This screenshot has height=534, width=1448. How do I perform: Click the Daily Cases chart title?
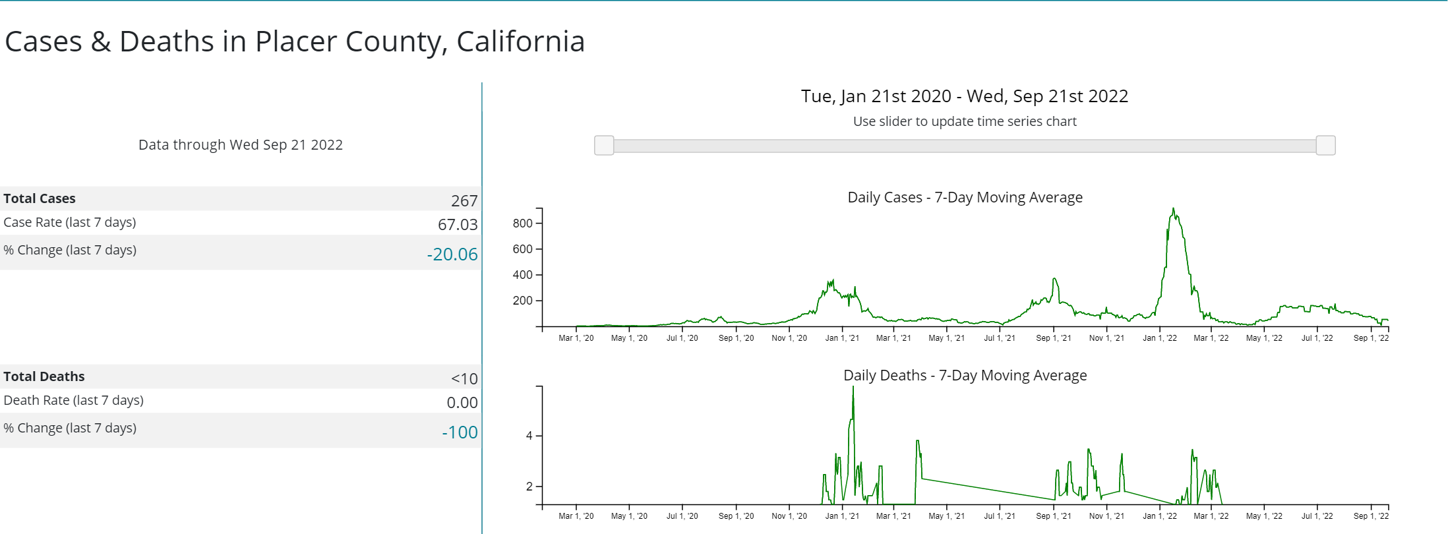click(965, 197)
